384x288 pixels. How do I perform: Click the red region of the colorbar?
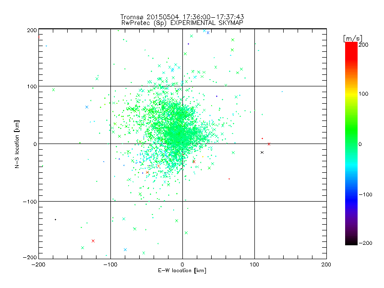click(351, 51)
